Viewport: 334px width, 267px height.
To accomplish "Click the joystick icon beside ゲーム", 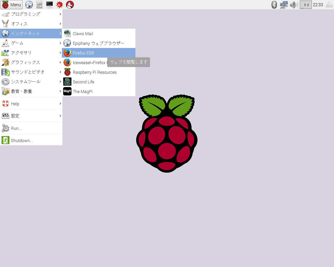I will point(5,43).
